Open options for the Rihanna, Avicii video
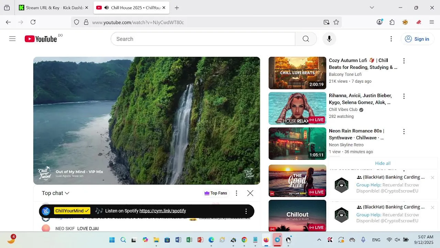The image size is (440, 248). pos(404,96)
